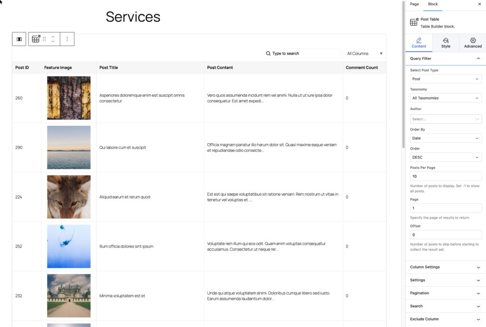
Task: Click the select parent block icon
Action: pos(19,39)
